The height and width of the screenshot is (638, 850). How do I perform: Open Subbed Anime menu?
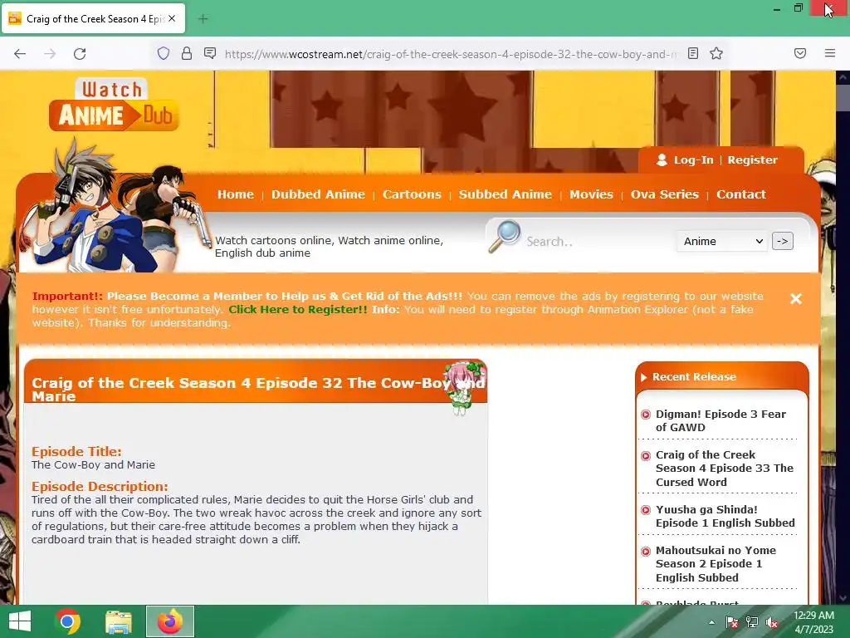click(506, 194)
